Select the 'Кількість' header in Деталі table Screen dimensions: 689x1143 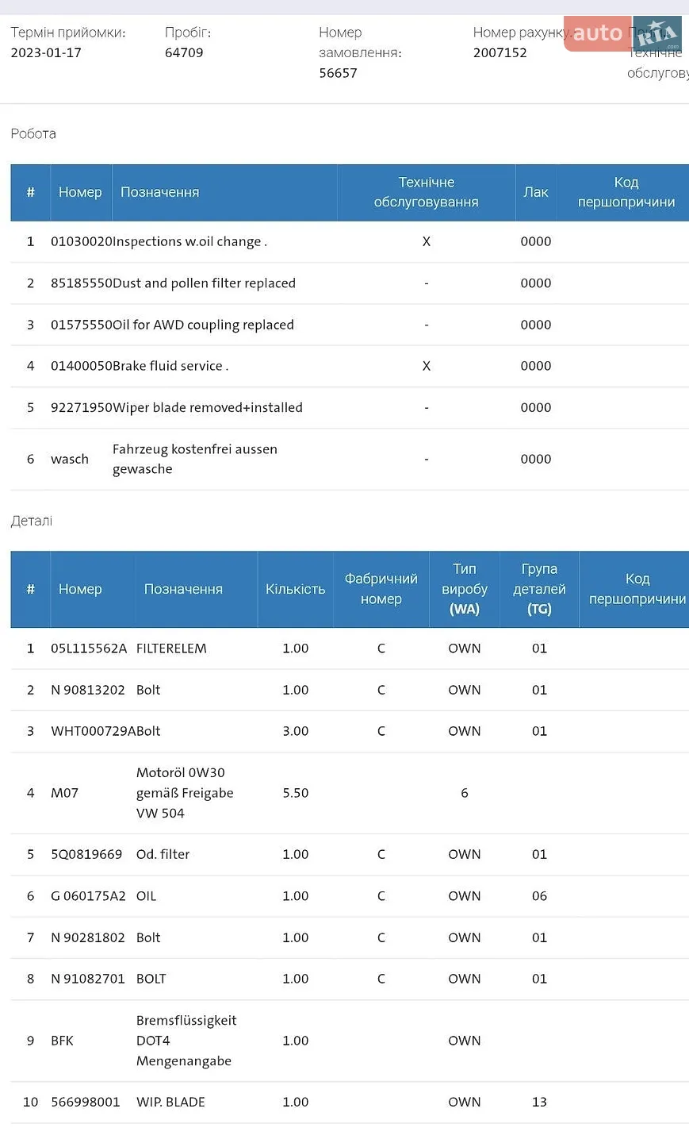(296, 589)
